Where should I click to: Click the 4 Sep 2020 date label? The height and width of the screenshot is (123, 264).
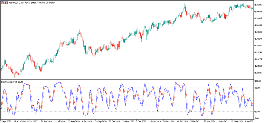87,121
